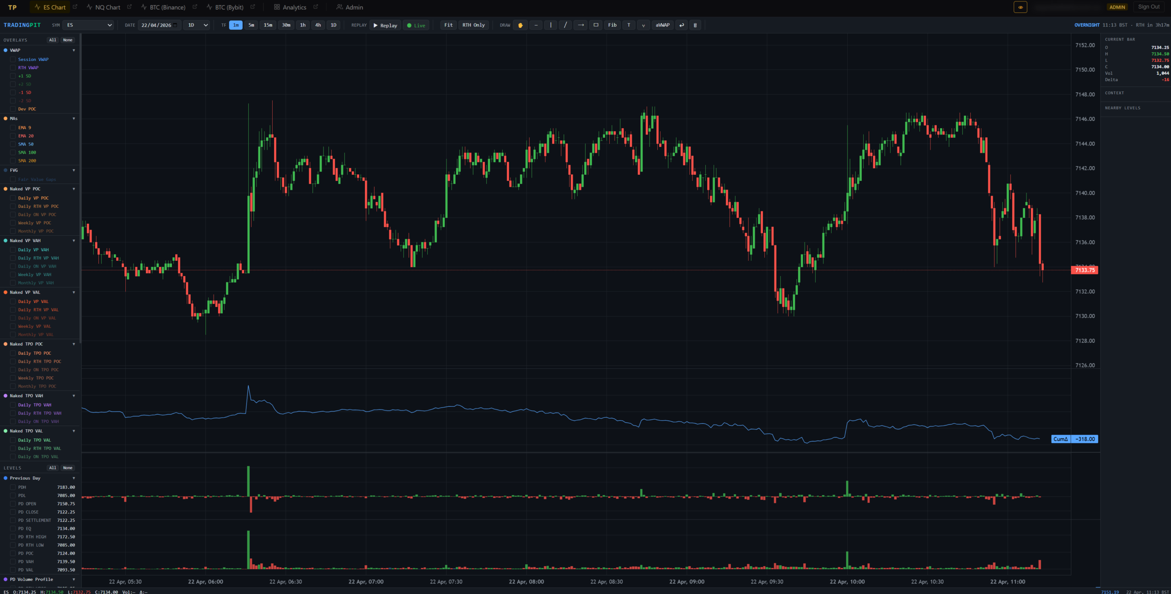Select the 4h timeframe

click(318, 25)
